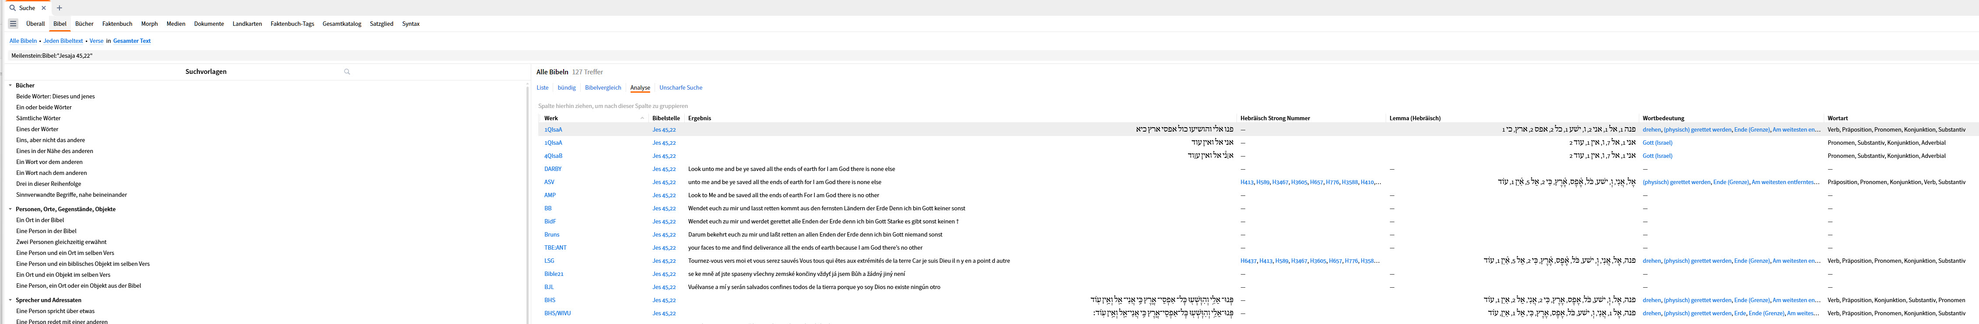Viewport: 1979px width, 324px height.
Task: Change the Verse search scope link
Action: point(96,41)
